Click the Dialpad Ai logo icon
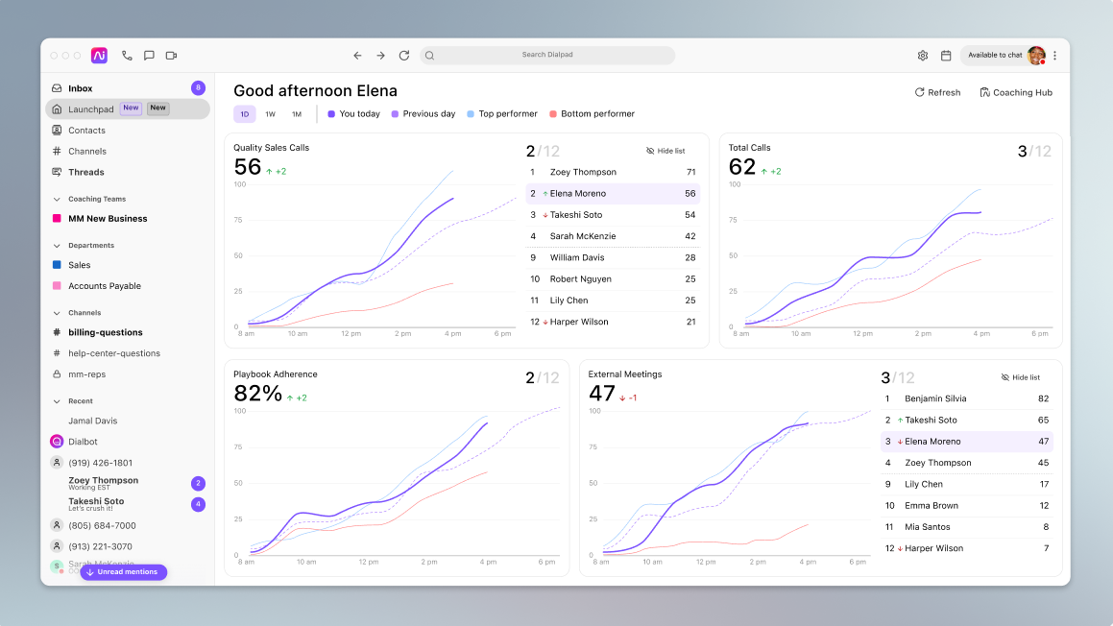The image size is (1113, 626). 99,56
